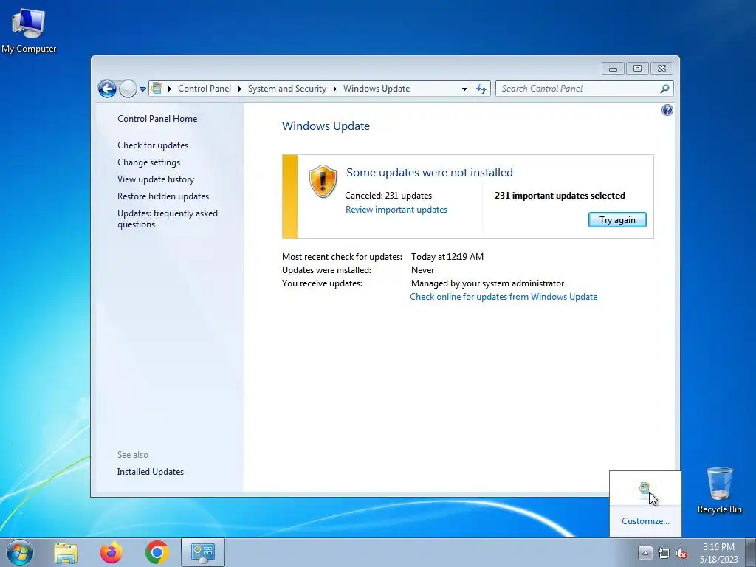Refresh the Windows Update page
The height and width of the screenshot is (567, 756).
[481, 89]
